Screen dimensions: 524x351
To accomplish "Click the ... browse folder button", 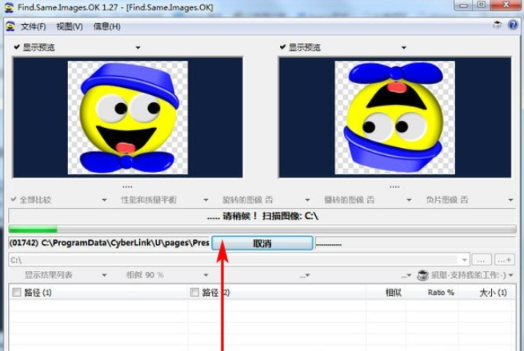I will pos(482,260).
